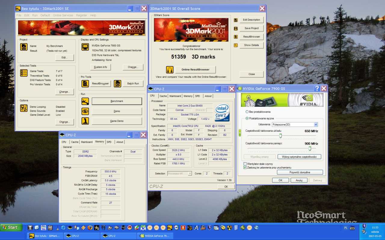Click the magnifier icon beside Show Details
385x240 pixels.
tap(236, 45)
